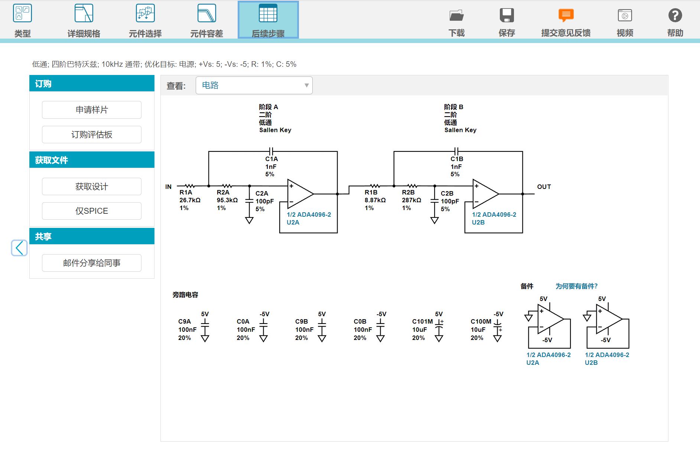Click 邮件分享给同事 share button

92,263
